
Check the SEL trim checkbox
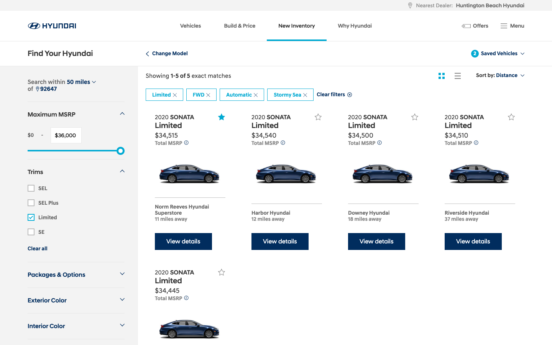[31, 188]
